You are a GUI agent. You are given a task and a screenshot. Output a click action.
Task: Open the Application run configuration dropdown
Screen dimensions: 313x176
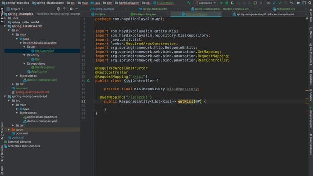tap(205, 3)
